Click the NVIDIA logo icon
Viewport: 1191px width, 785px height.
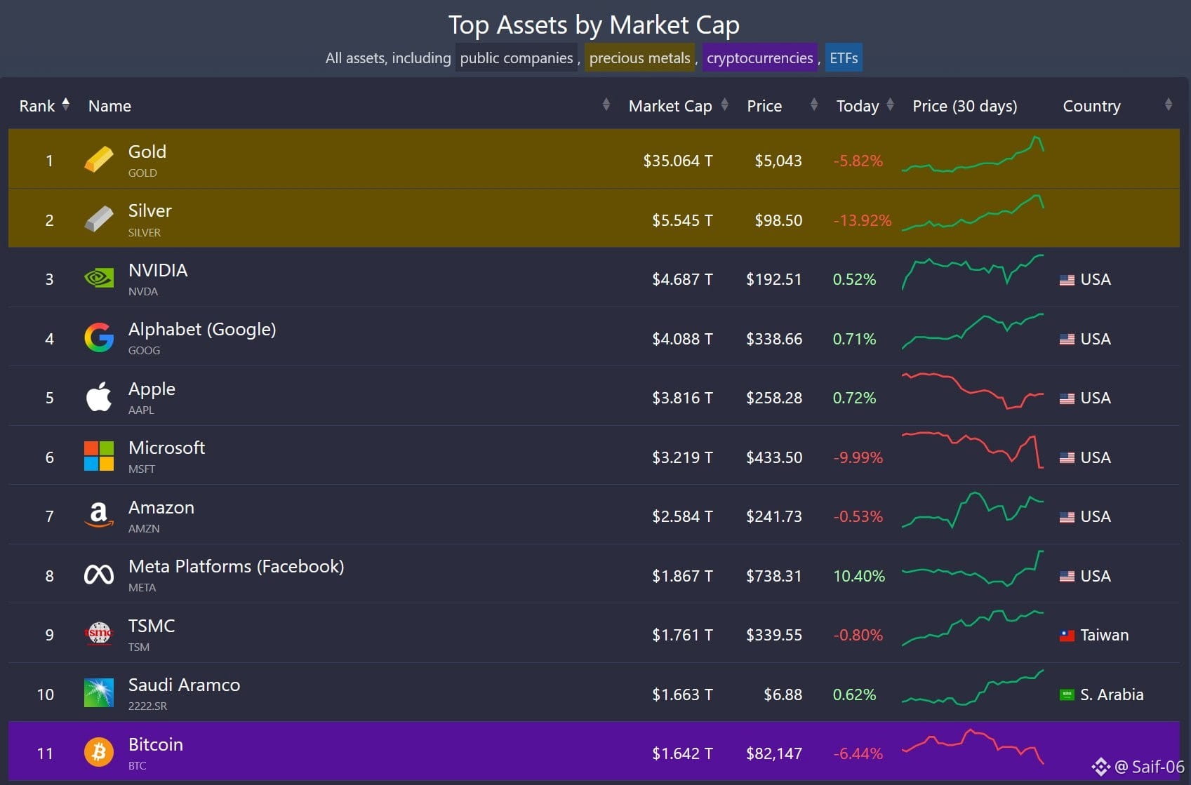click(x=98, y=279)
